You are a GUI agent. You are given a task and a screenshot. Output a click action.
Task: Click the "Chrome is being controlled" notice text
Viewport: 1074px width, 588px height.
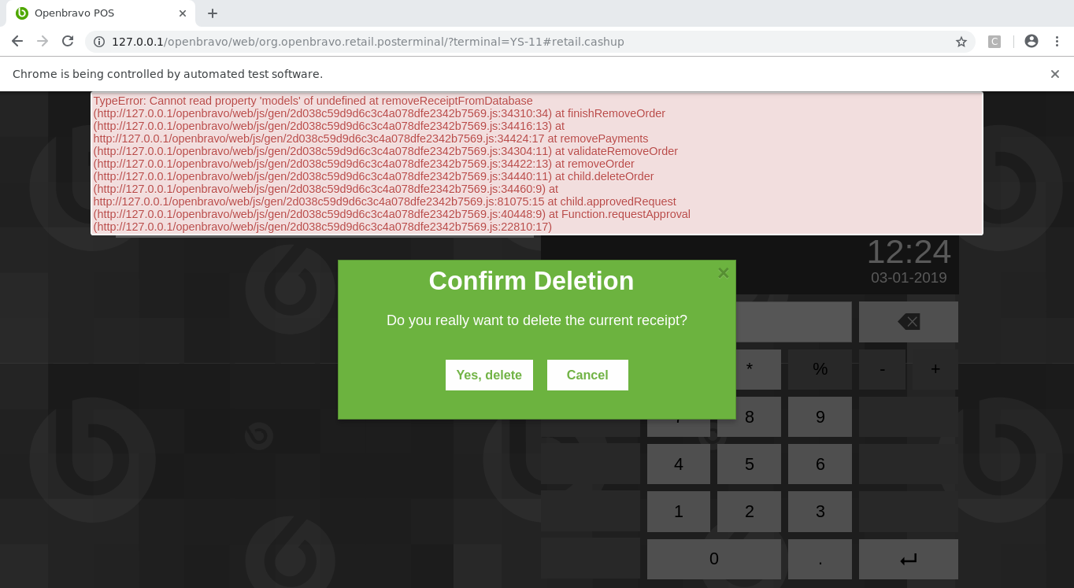(168, 74)
